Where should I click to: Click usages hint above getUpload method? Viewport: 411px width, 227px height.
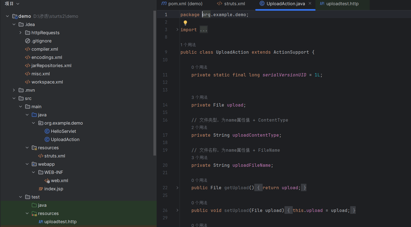pos(199,180)
